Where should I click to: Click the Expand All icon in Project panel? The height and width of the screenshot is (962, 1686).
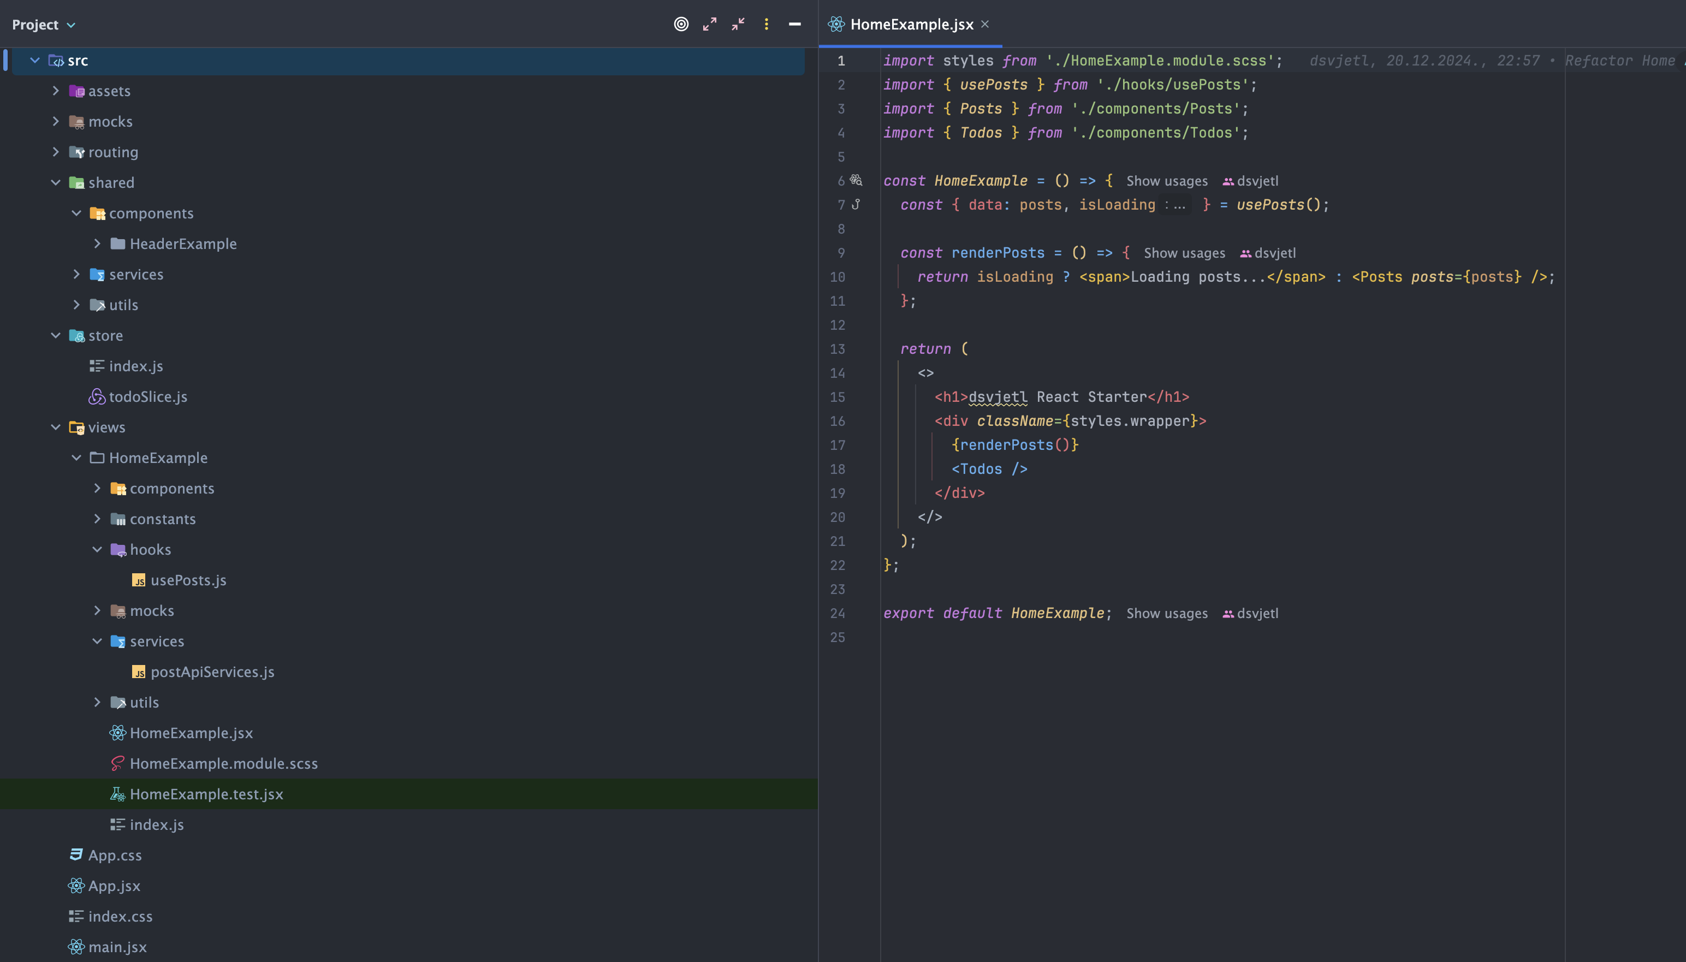click(710, 25)
